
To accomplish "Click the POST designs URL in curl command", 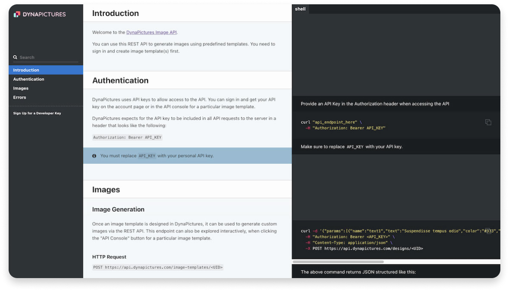I will pyautogui.click(x=368, y=248).
